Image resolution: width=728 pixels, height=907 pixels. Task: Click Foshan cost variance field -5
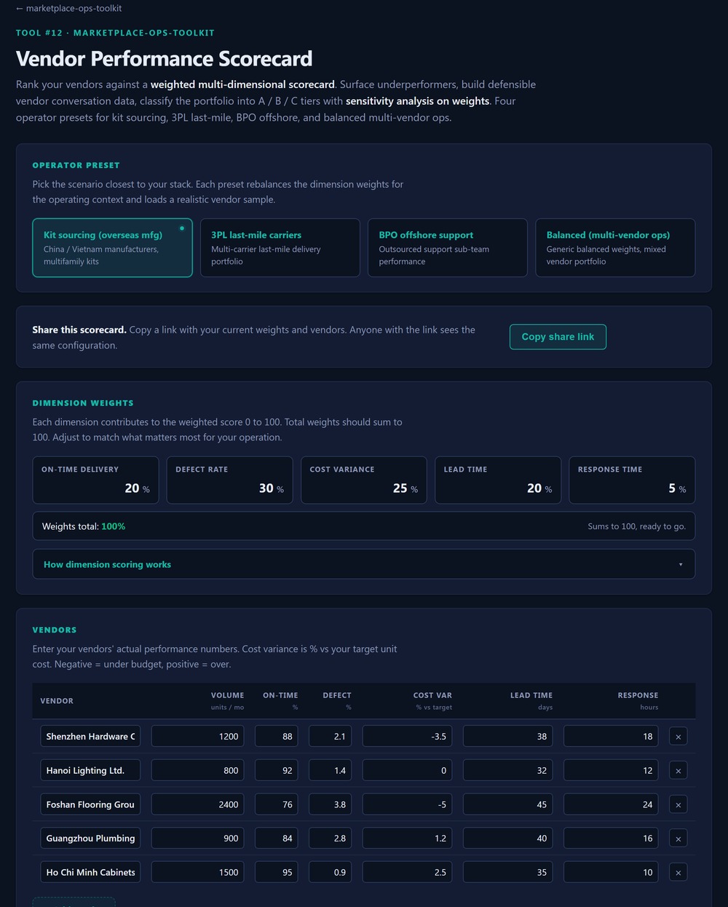(407, 804)
